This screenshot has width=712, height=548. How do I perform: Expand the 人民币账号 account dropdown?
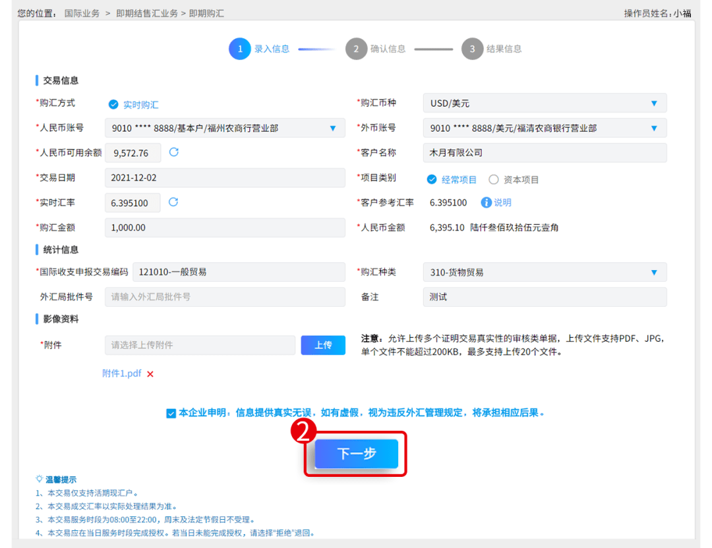coord(225,128)
